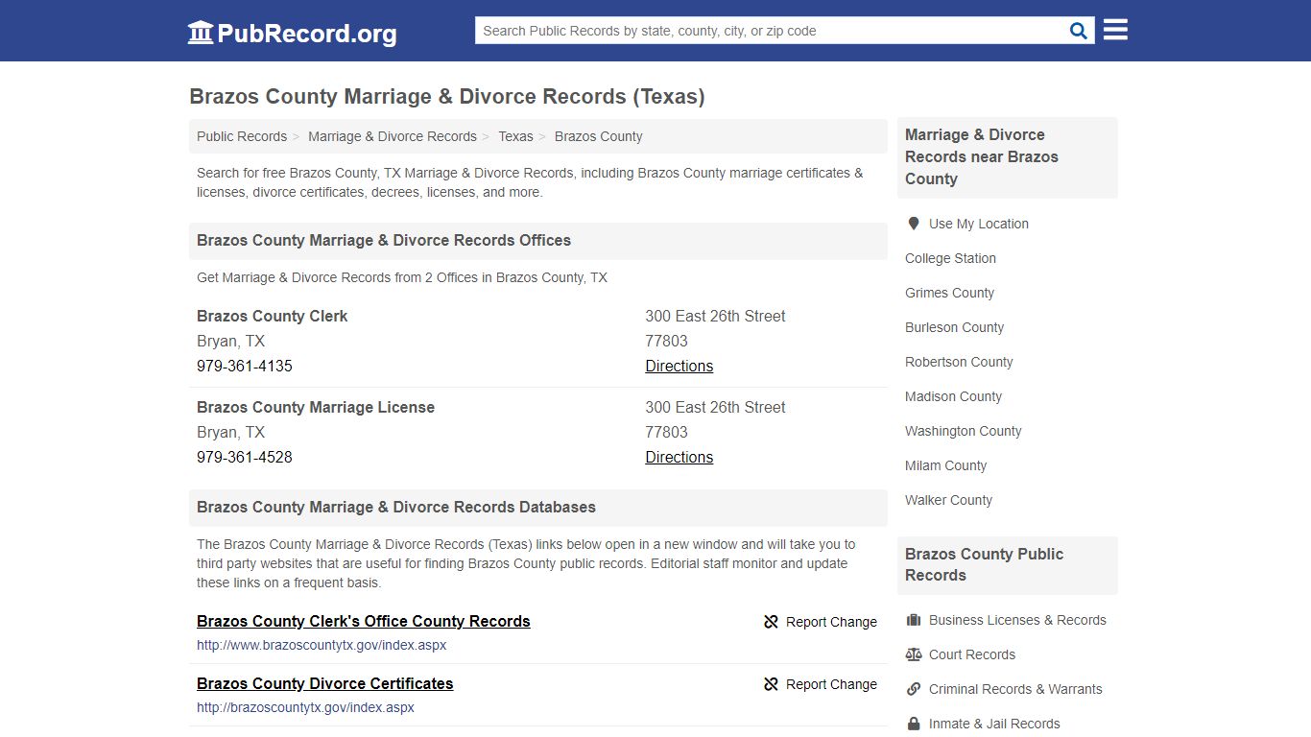Click the PubRecord.org building logo icon

click(x=201, y=33)
